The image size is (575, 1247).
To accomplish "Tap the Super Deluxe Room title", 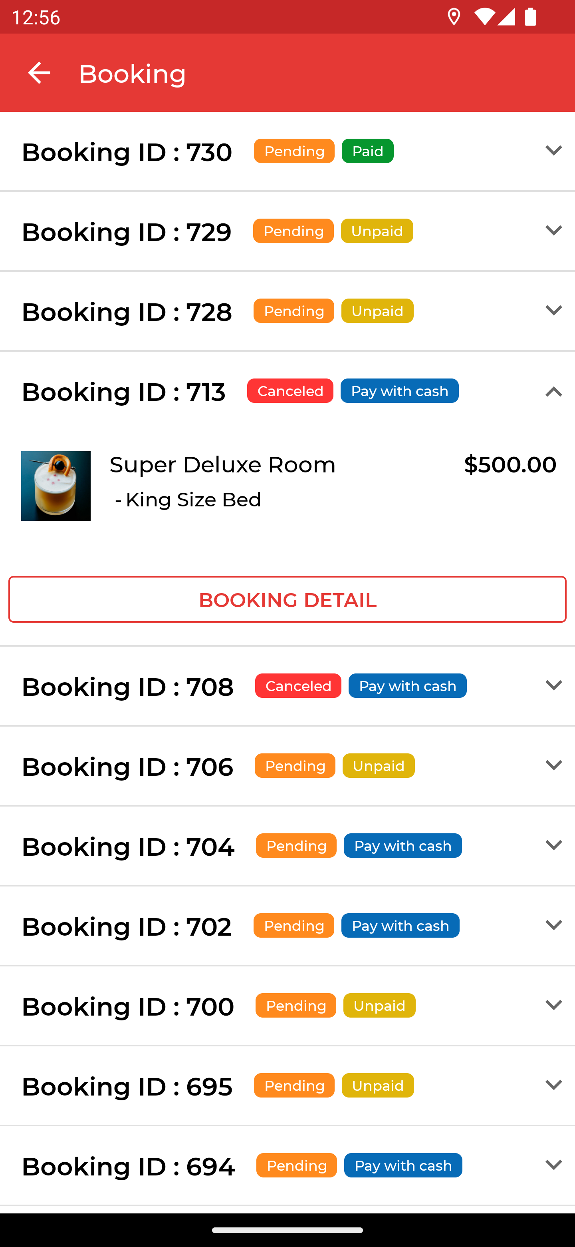I will coord(222,465).
